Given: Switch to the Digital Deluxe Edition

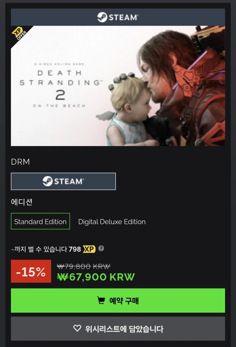Looking at the screenshot, I should click(112, 222).
